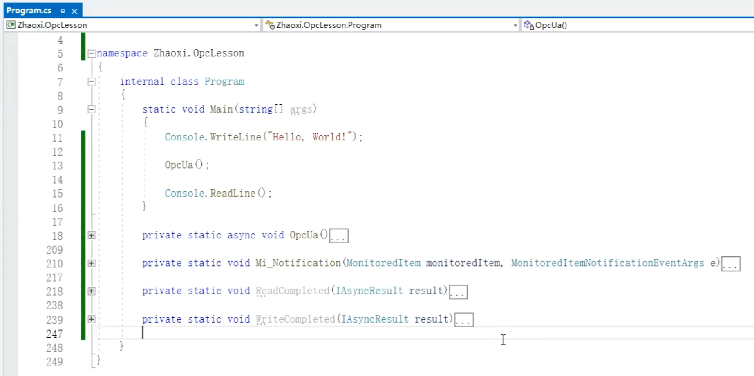Collapse the Program class block
This screenshot has height=376, width=754.
click(92, 82)
